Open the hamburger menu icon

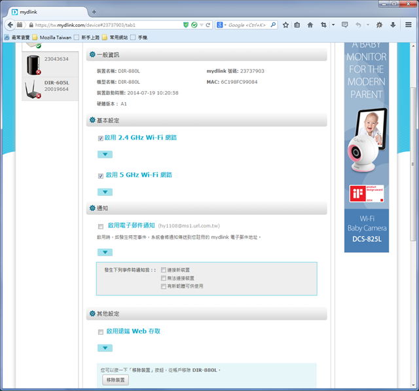[409, 25]
